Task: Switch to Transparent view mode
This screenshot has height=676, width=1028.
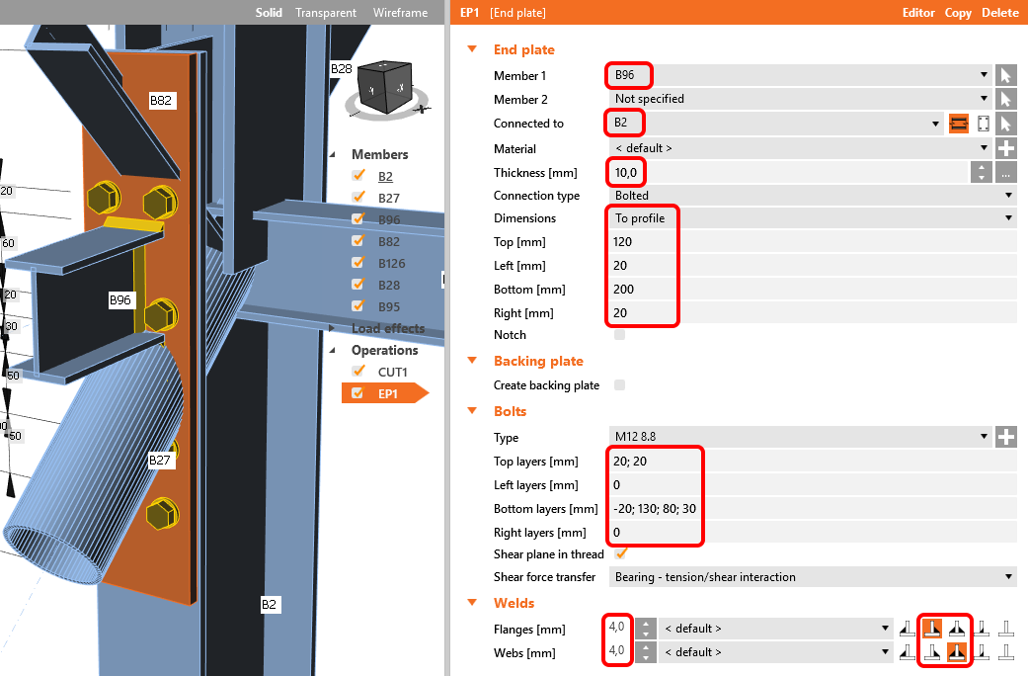Action: (326, 13)
